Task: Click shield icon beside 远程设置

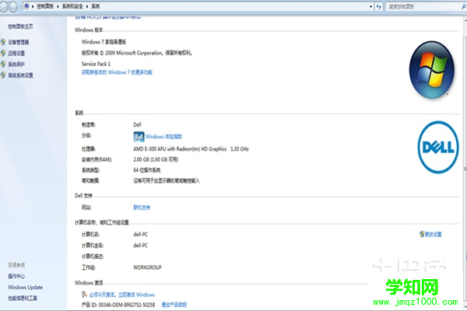Action: 3,53
